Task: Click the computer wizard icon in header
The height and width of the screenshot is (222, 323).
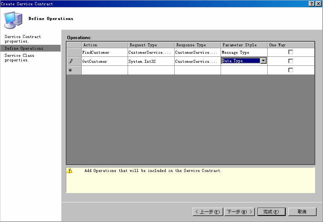Action: pyautogui.click(x=12, y=19)
